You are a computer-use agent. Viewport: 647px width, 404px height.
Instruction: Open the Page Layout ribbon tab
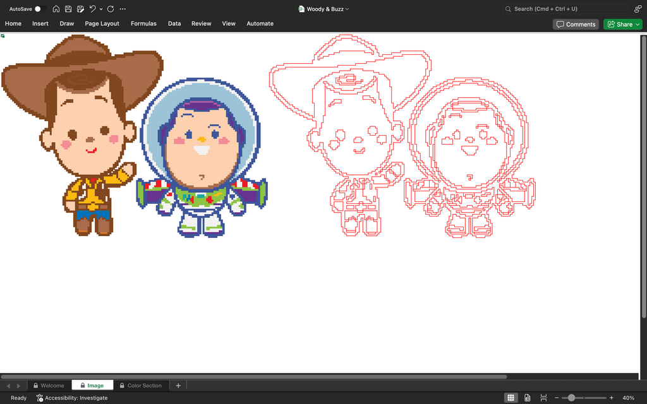click(102, 23)
